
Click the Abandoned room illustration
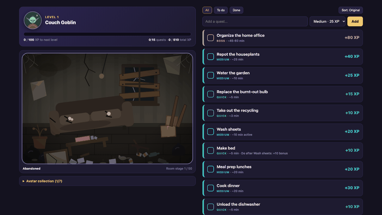tap(107, 108)
